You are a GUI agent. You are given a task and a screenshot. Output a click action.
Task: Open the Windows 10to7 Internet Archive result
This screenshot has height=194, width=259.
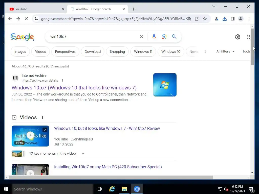74,88
